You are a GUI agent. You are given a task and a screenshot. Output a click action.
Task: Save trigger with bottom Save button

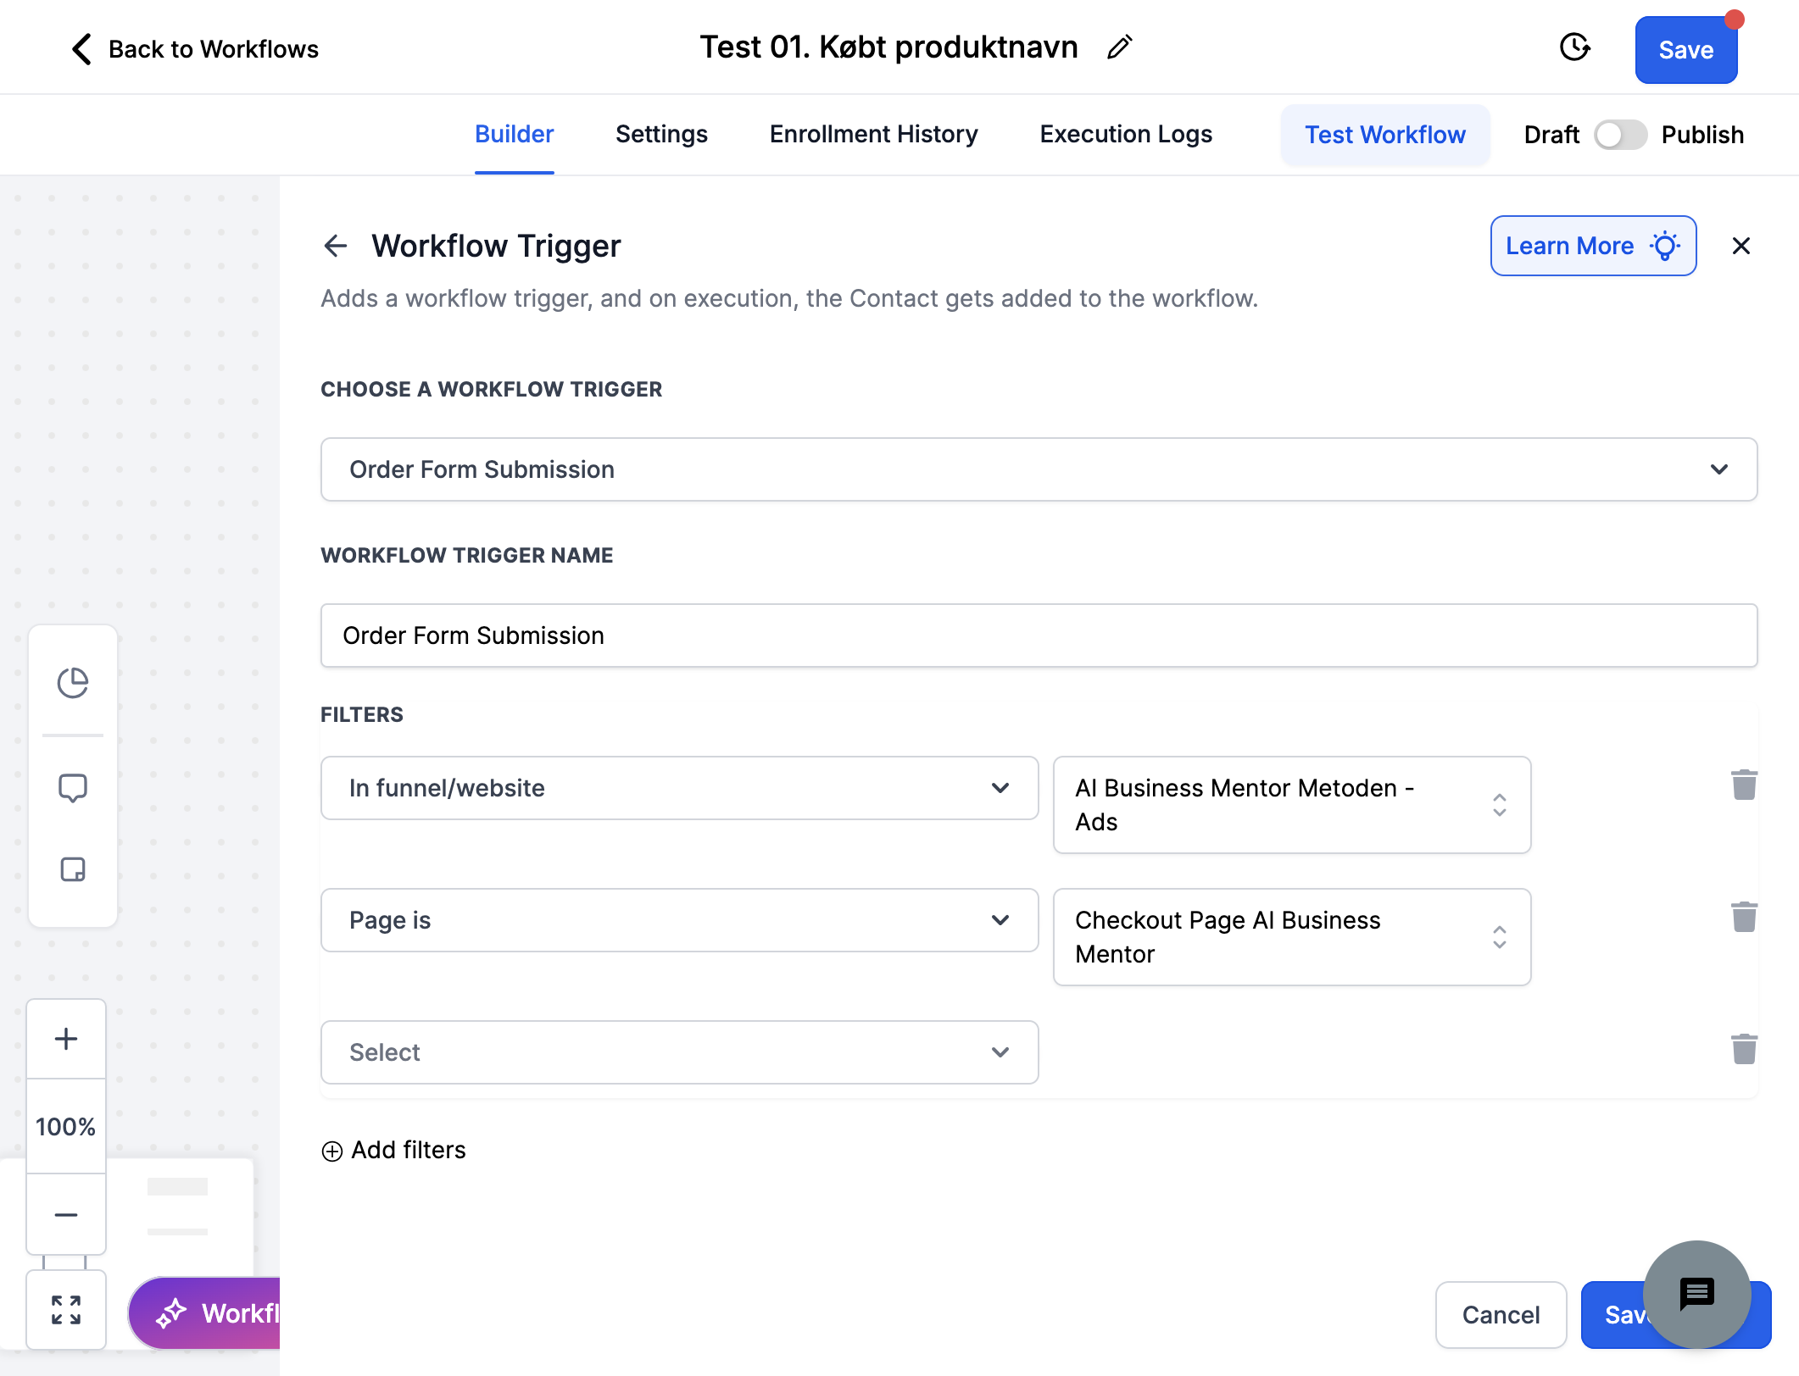coord(1612,1315)
